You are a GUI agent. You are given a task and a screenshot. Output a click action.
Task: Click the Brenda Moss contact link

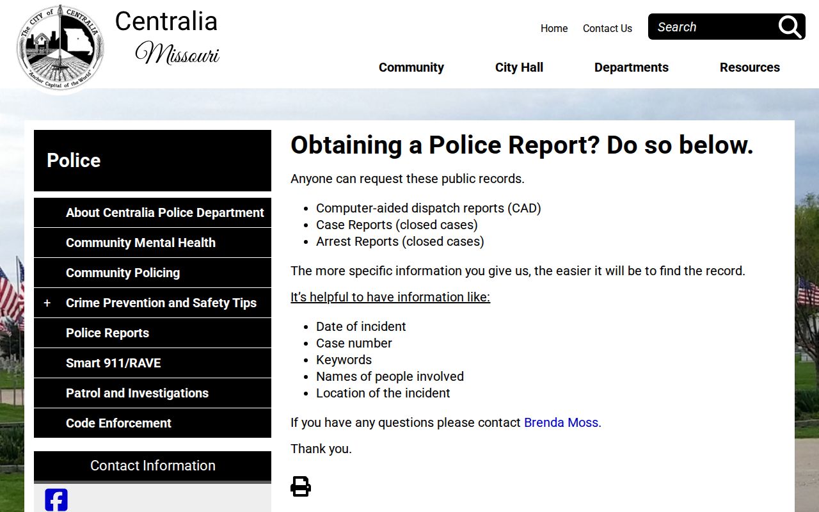point(562,422)
